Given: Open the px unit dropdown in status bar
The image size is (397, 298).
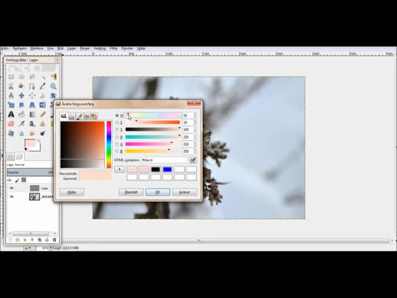Looking at the screenshot, I should click(30, 248).
